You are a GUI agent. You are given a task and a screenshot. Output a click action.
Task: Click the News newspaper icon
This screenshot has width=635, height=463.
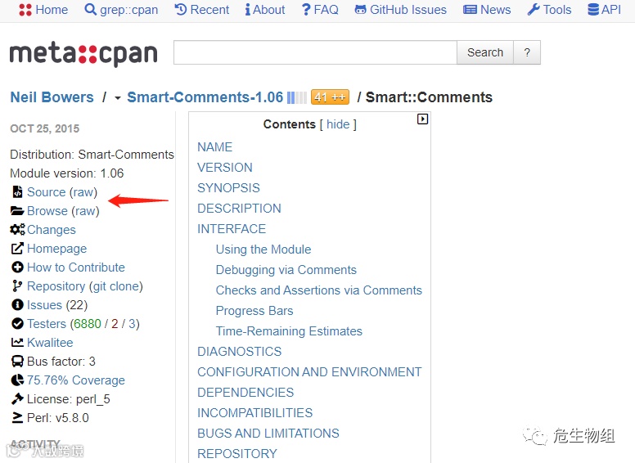click(470, 10)
